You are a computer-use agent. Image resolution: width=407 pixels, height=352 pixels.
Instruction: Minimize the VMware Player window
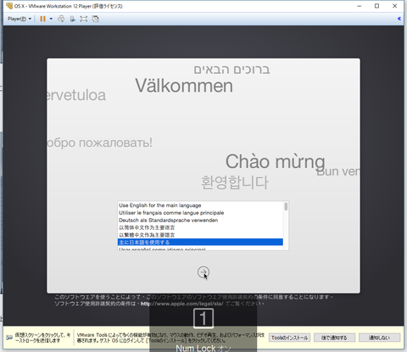pyautogui.click(x=360, y=6)
